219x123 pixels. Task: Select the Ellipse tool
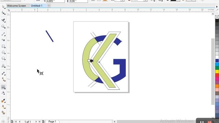coord(3,52)
